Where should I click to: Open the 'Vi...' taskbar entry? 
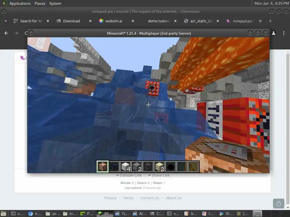[226, 214]
